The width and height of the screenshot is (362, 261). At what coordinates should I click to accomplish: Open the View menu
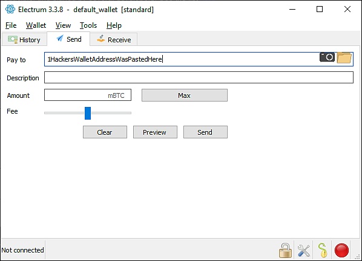click(63, 25)
